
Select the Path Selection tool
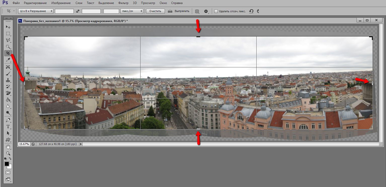coord(8,133)
